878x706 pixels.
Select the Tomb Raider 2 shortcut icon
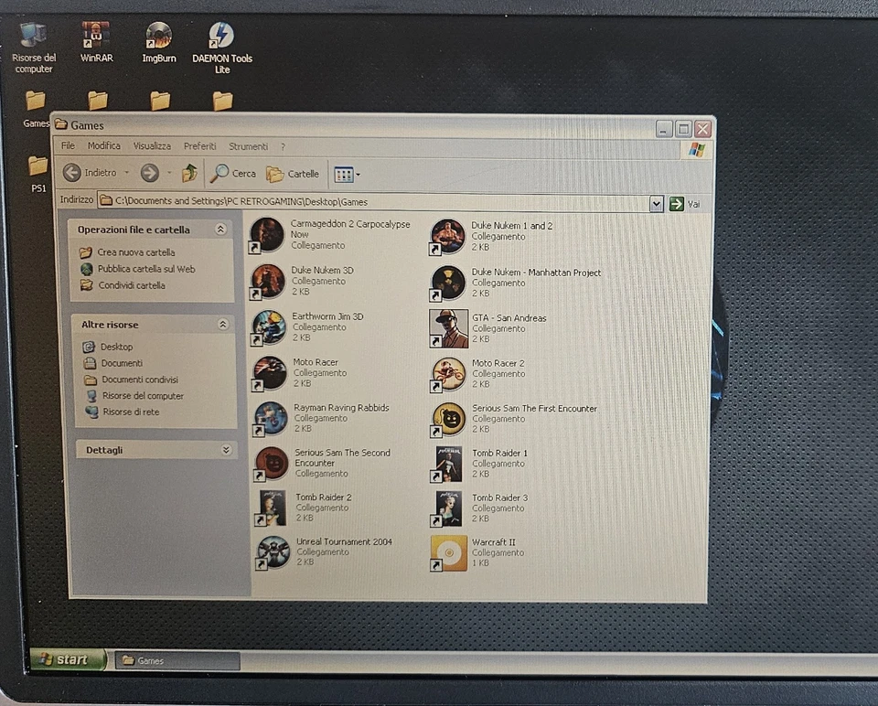point(273,508)
